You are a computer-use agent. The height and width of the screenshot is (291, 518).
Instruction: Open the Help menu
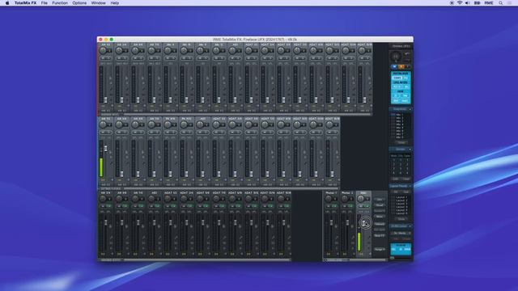[115, 3]
